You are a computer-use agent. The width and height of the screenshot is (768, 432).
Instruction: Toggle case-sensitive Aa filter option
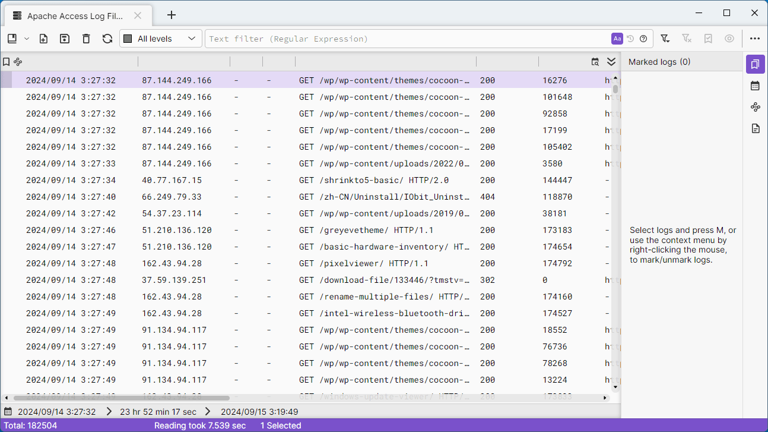pos(617,39)
